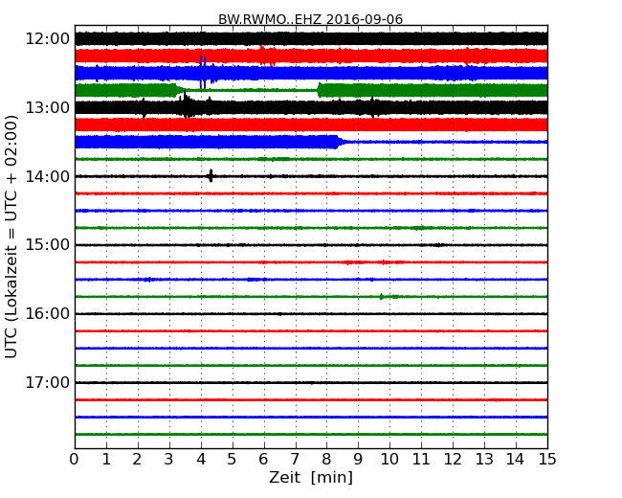Click x-axis tick label 11

pos(421,460)
